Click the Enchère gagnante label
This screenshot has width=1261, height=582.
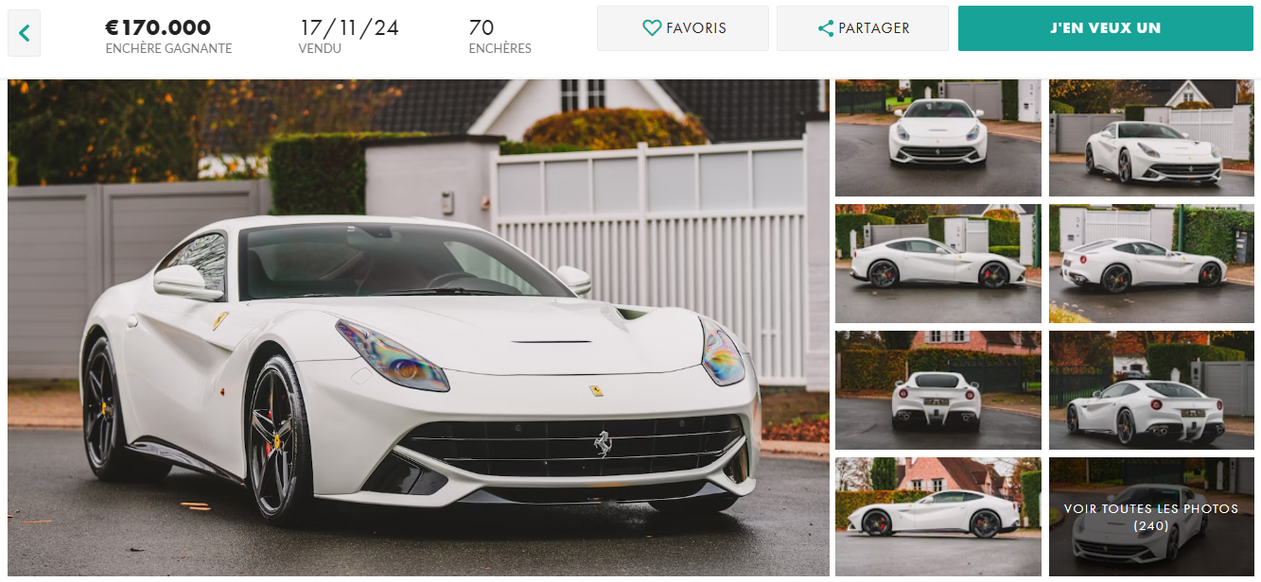(x=168, y=48)
